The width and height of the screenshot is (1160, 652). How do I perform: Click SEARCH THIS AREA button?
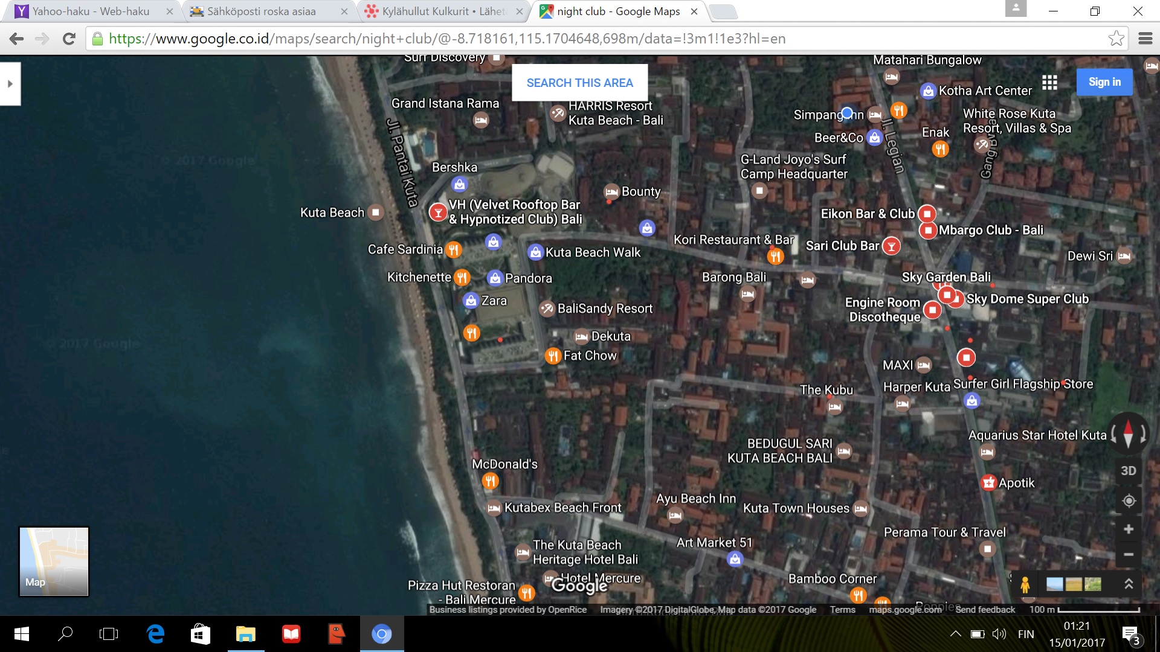point(579,83)
